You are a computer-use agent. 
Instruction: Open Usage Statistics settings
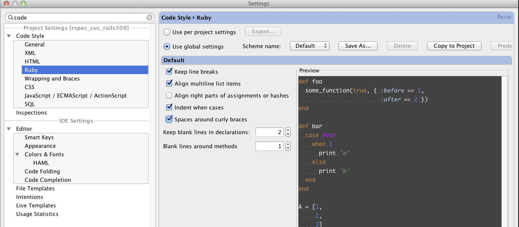[x=37, y=214]
